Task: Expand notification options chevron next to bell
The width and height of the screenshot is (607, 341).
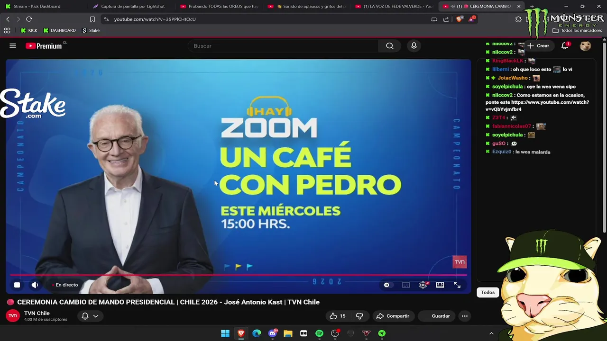Action: pyautogui.click(x=96, y=316)
